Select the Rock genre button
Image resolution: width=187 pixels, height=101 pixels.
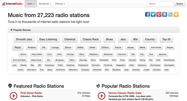click(x=18, y=47)
